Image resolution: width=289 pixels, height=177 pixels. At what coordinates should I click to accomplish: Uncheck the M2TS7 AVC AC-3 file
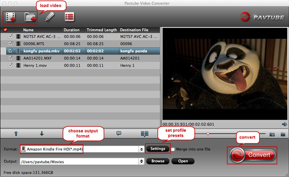point(10,36)
